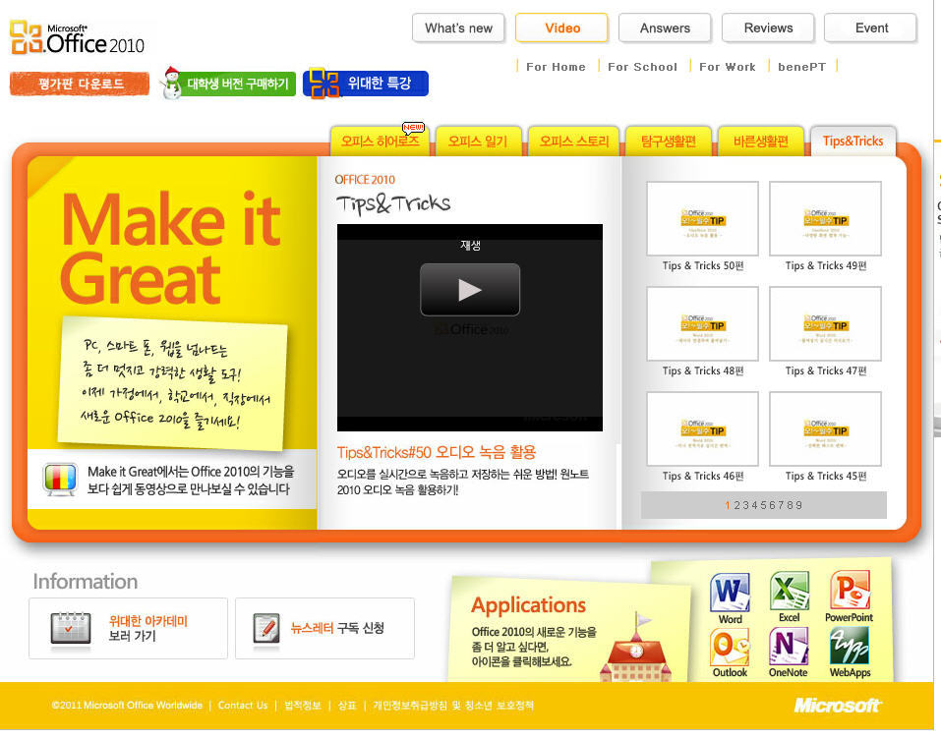The image size is (941, 739).
Task: Go to page 2 of thumbnails
Action: [x=736, y=506]
